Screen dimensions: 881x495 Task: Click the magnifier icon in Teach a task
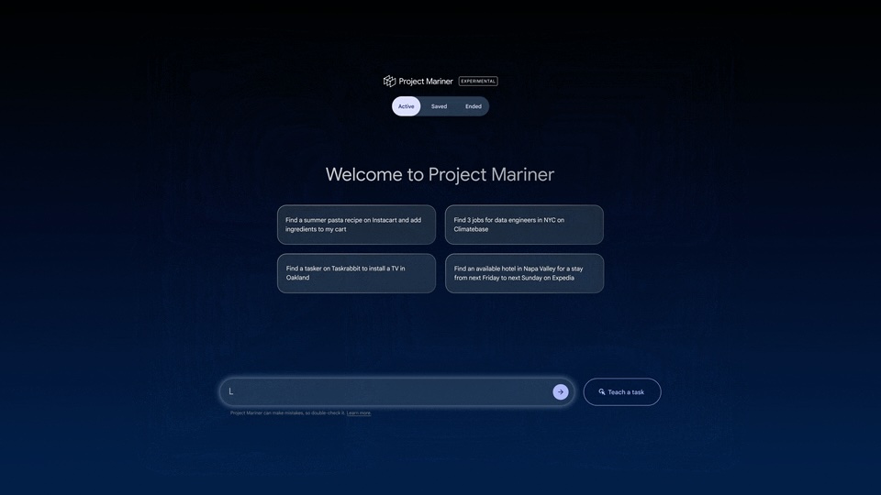click(x=602, y=392)
